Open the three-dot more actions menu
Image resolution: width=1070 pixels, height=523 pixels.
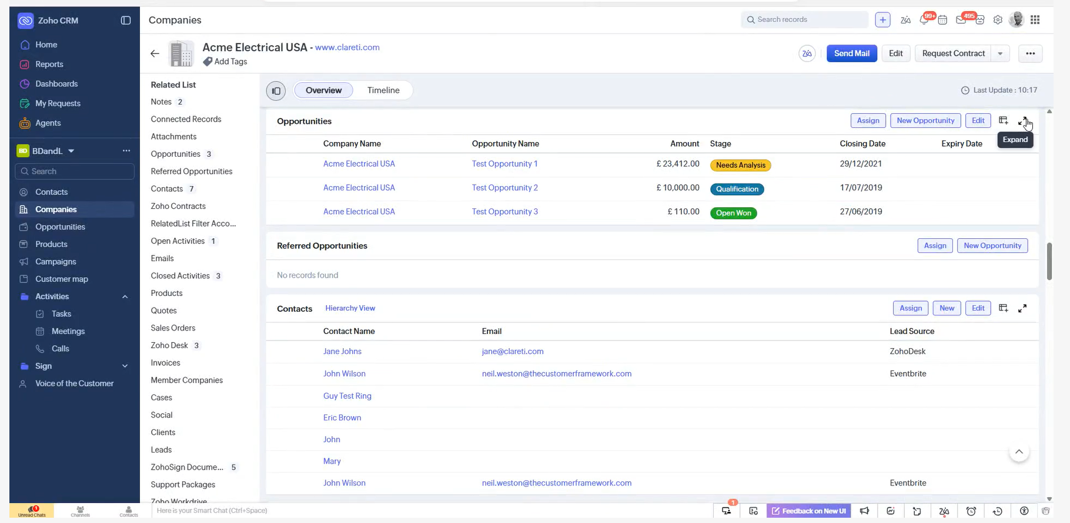(x=1030, y=53)
